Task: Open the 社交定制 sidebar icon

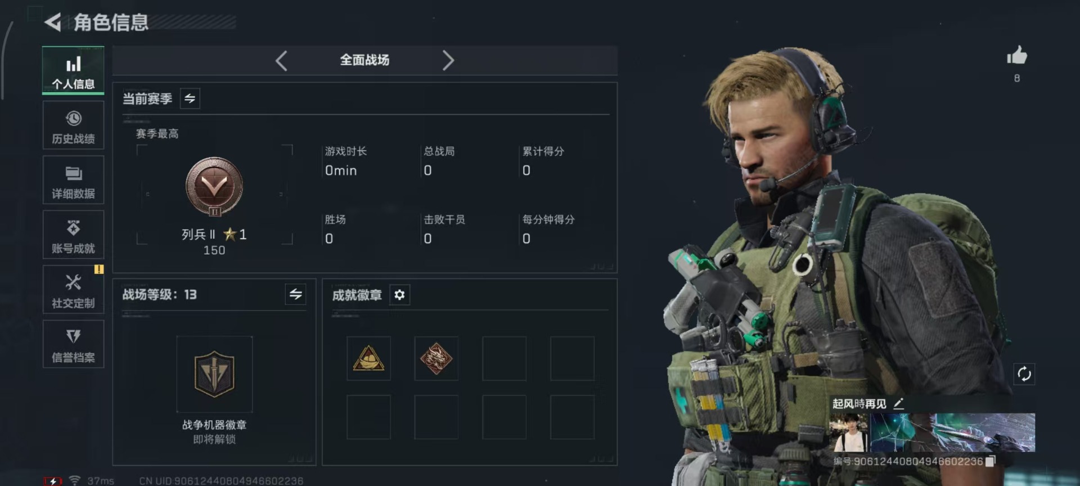Action: coord(73,289)
